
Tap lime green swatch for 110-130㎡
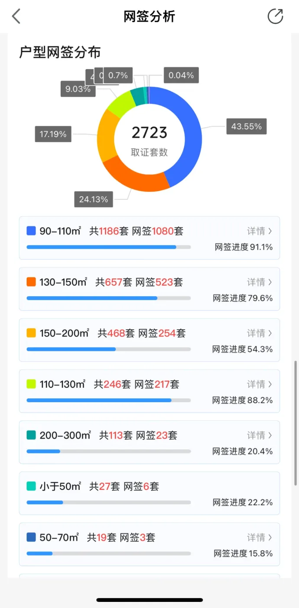click(x=31, y=384)
